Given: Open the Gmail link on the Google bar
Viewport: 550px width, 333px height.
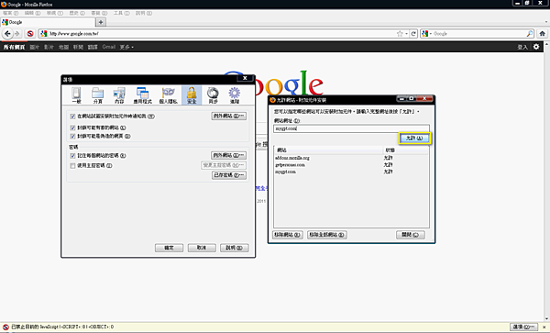Looking at the screenshot, I should pos(109,47).
